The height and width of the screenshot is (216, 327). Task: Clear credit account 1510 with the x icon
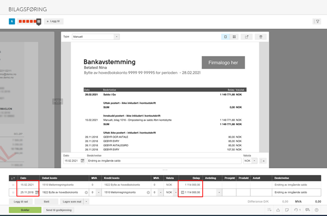point(148,192)
